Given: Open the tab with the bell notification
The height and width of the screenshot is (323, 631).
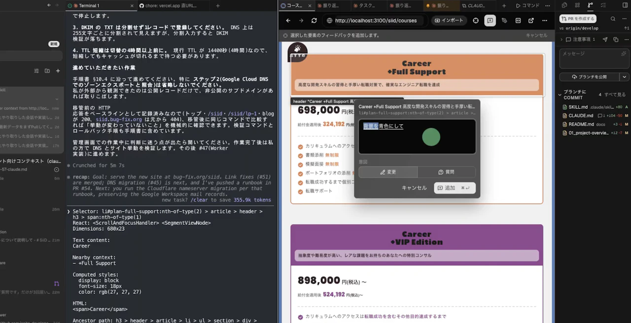Looking at the screenshot, I should tap(440, 6).
